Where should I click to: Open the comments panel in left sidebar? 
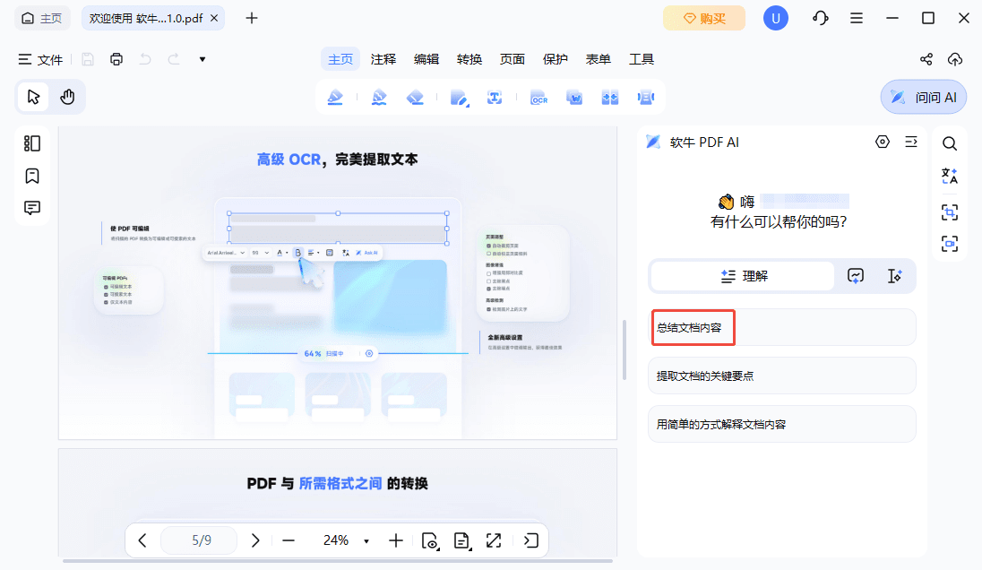click(x=32, y=208)
